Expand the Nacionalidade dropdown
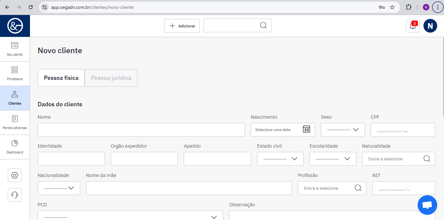444x220 pixels. (59, 188)
